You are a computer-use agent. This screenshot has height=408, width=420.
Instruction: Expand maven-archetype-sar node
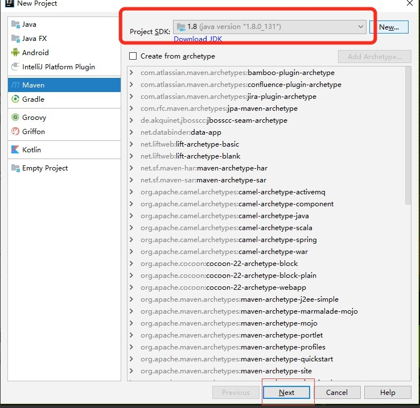(131, 180)
